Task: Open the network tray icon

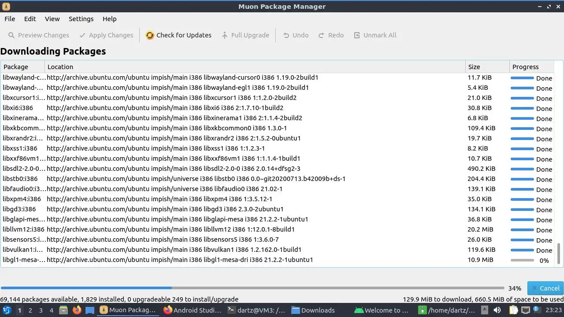Action: (x=526, y=310)
